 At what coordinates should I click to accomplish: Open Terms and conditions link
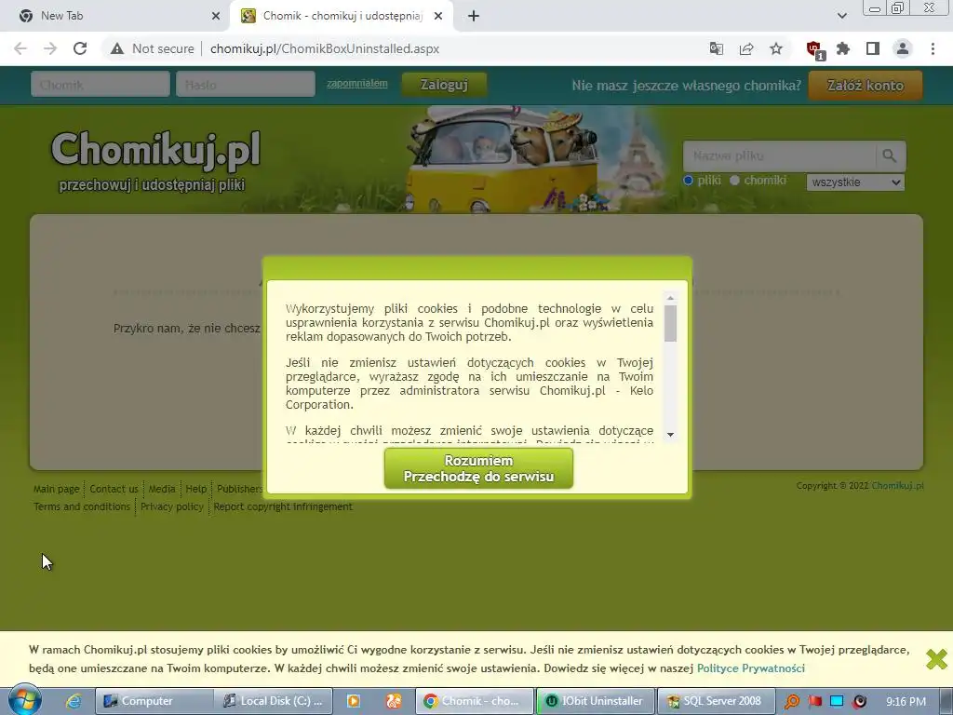[x=82, y=506]
